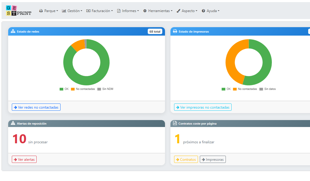The image size is (310, 181).
Task: Click the arrow icon in the Contratos button
Action: coord(177,160)
